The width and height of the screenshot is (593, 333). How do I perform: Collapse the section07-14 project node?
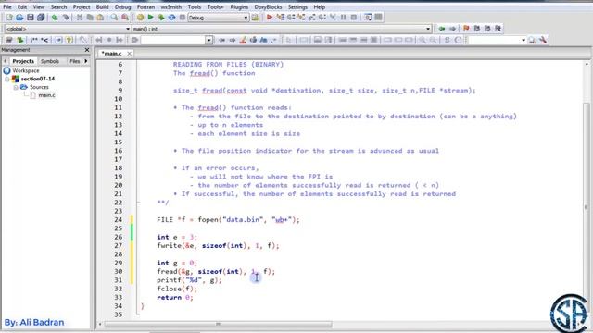point(7,79)
